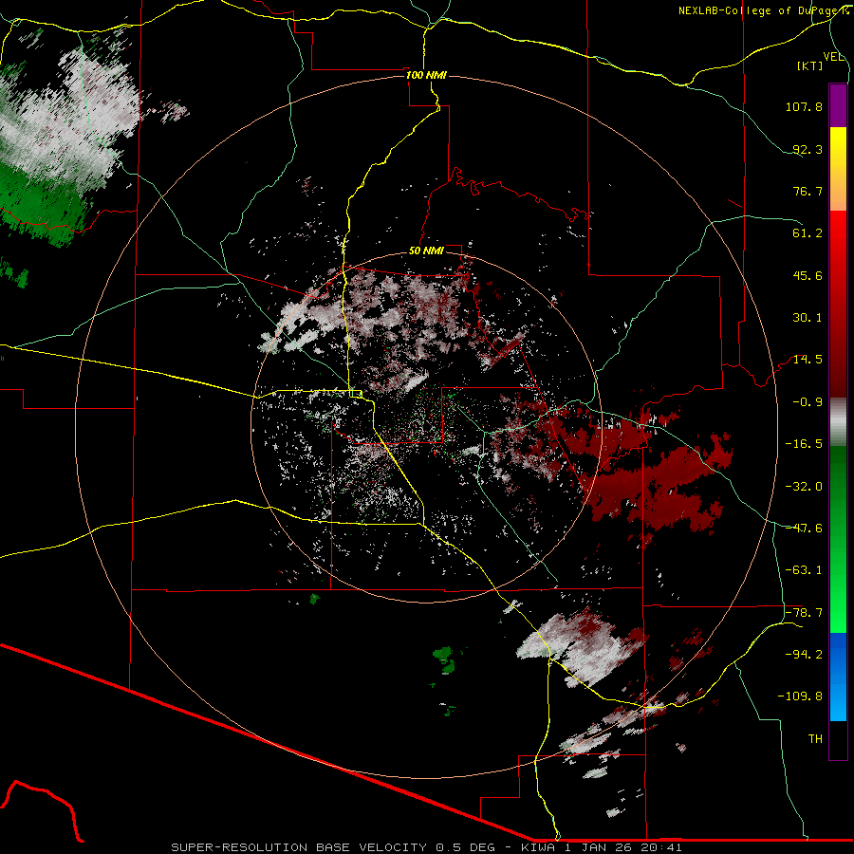Click the KIWA 1 JAN 26 20:41 timestamp
The image size is (854, 854).
coord(602,847)
